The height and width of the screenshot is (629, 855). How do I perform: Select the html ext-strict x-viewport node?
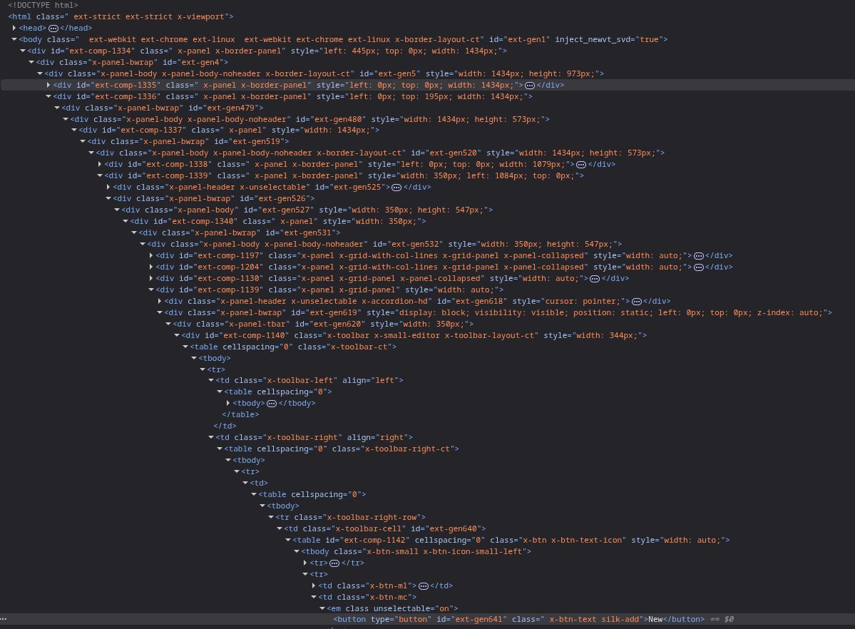tap(121, 17)
